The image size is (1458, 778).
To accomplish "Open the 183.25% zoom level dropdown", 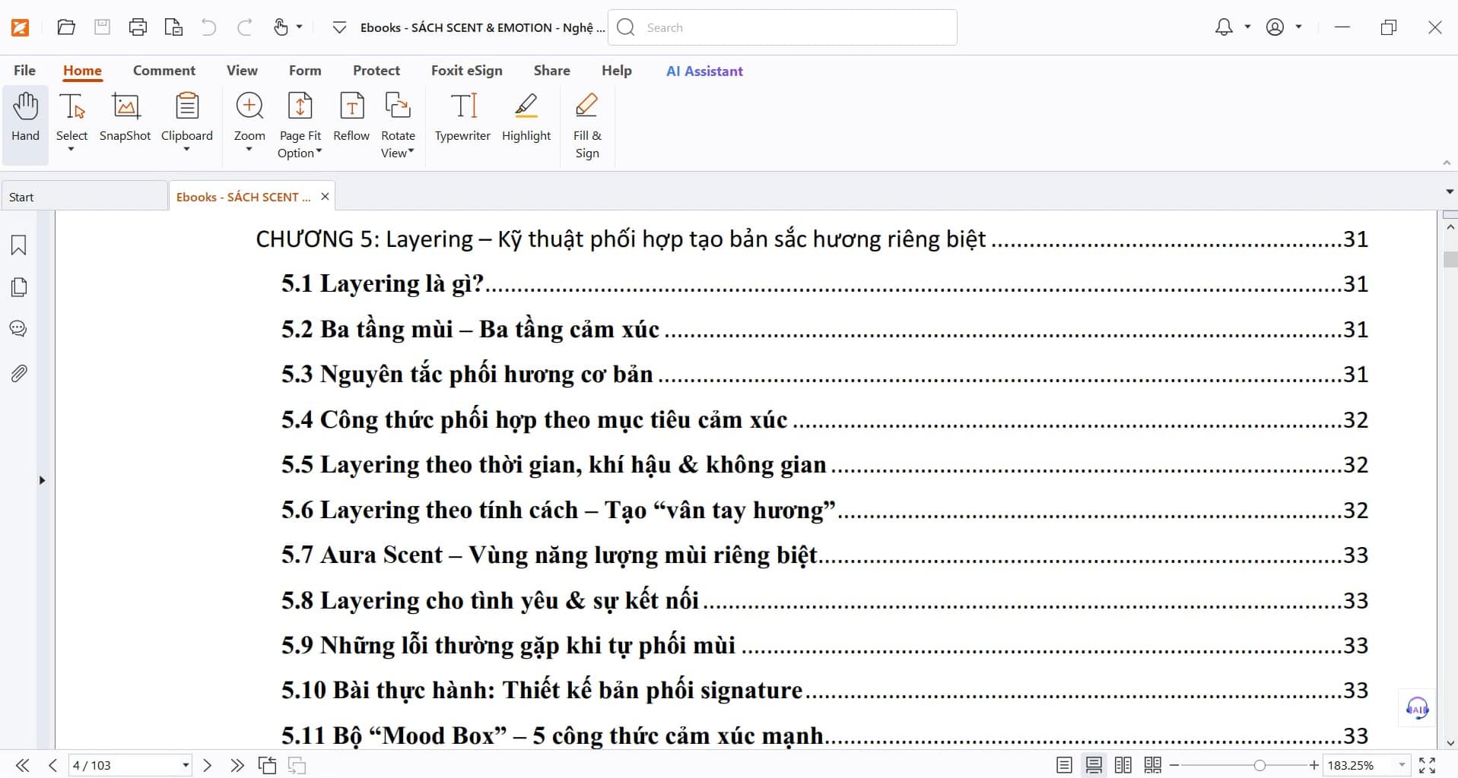I will 1402,765.
